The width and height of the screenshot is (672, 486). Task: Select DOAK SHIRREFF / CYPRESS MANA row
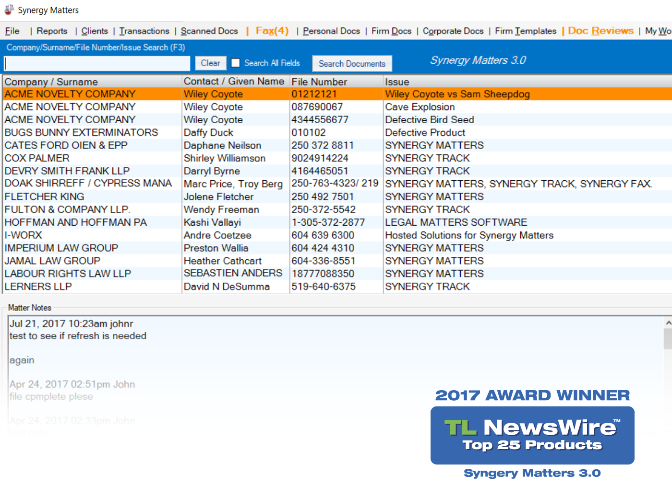point(337,184)
